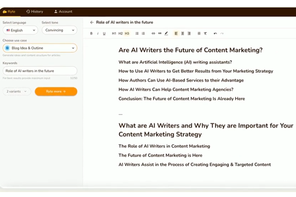The width and height of the screenshot is (296, 197).
Task: Insert a blockquote using the quote icon
Action: 159,33
